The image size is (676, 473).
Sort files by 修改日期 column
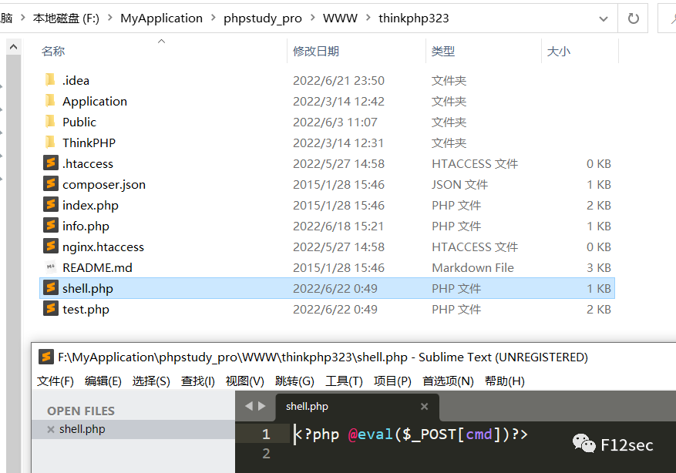point(316,51)
